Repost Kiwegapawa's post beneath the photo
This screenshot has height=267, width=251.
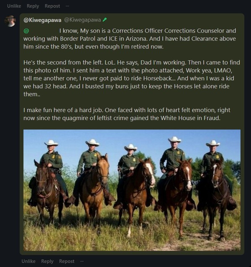pyautogui.click(x=67, y=262)
